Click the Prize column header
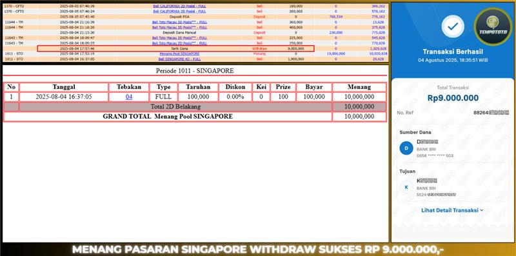This screenshot has width=516, height=256. coord(283,87)
